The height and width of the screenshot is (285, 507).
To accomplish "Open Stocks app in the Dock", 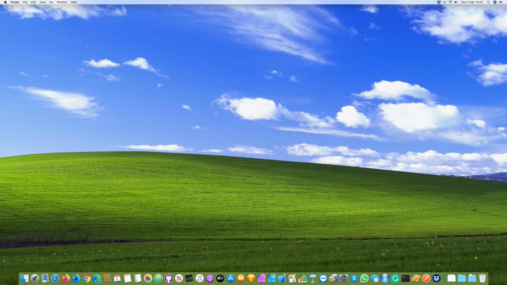I will pyautogui.click(x=189, y=278).
